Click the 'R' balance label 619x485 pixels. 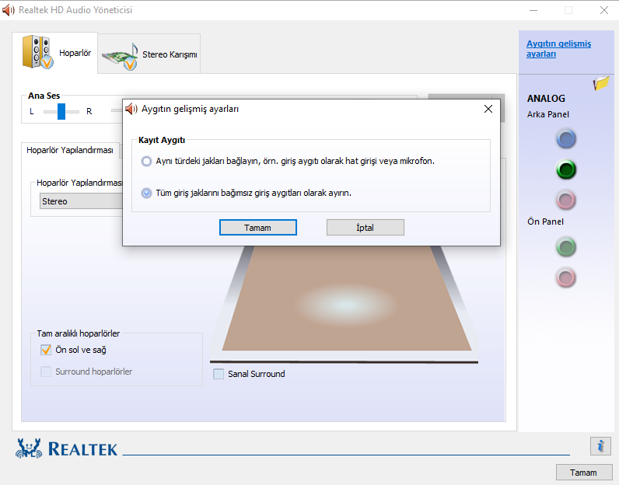[89, 112]
